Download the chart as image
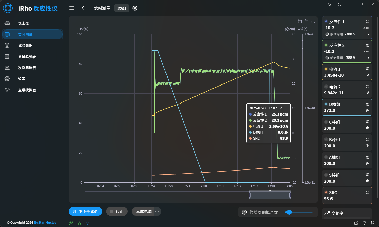 point(313,22)
